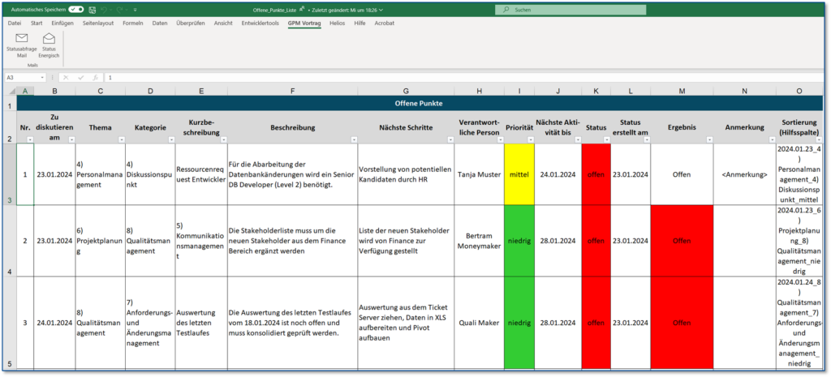The height and width of the screenshot is (377, 831).
Task: Open the Nr. column filter dropdown
Action: tap(30, 139)
